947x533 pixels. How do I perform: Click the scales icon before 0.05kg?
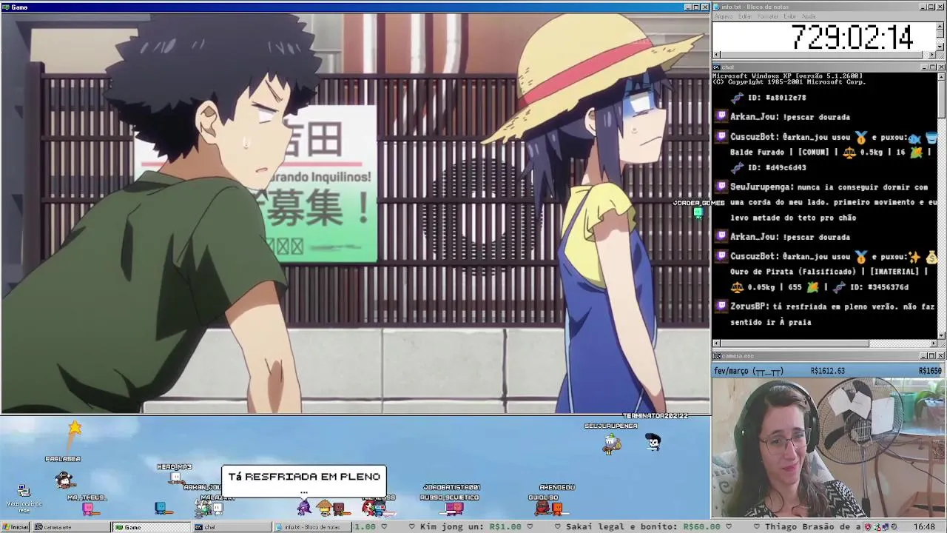[x=737, y=286]
